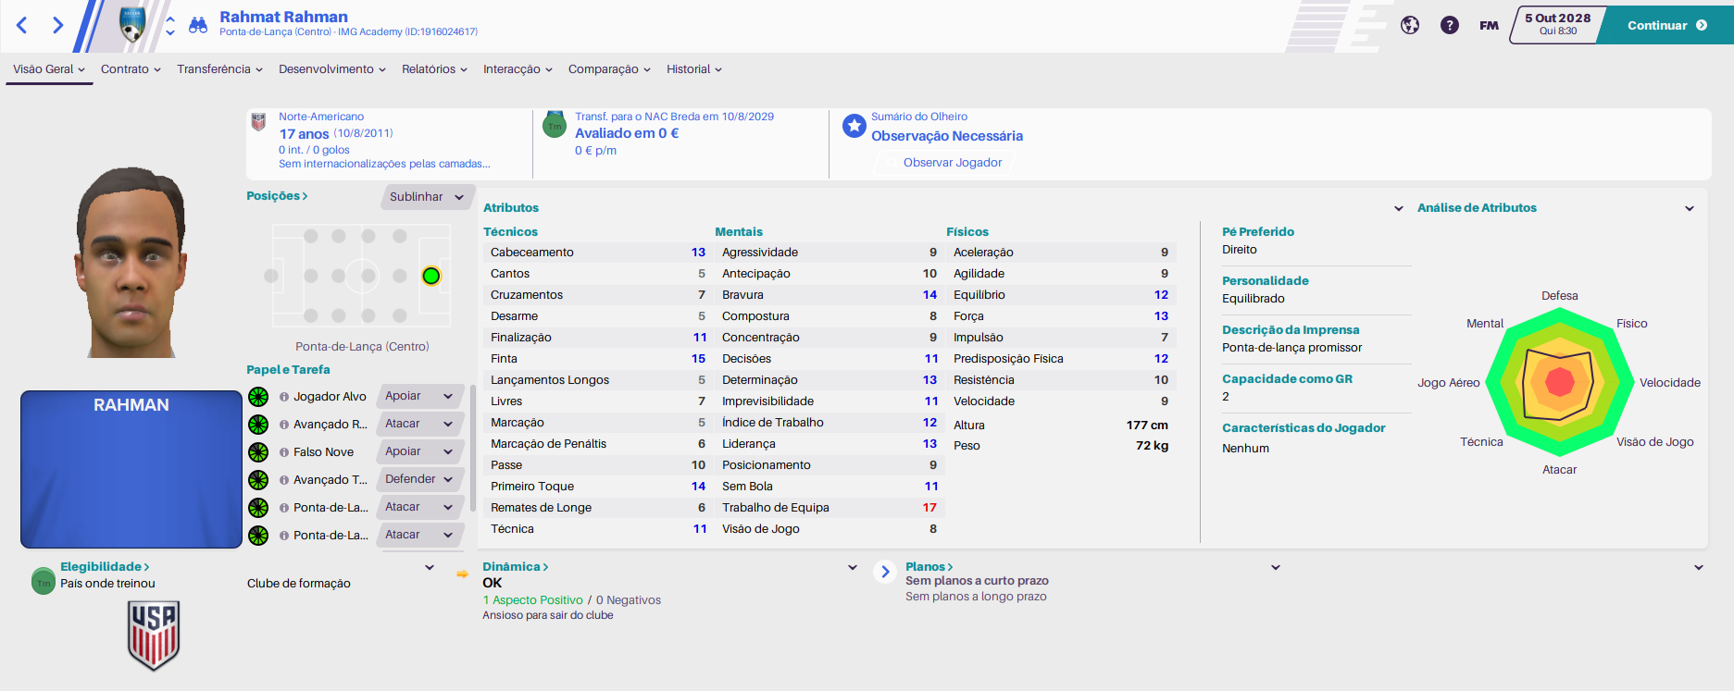The height and width of the screenshot is (691, 1734).
Task: Select the highlighted striker position dot on pitch
Action: pyautogui.click(x=431, y=276)
